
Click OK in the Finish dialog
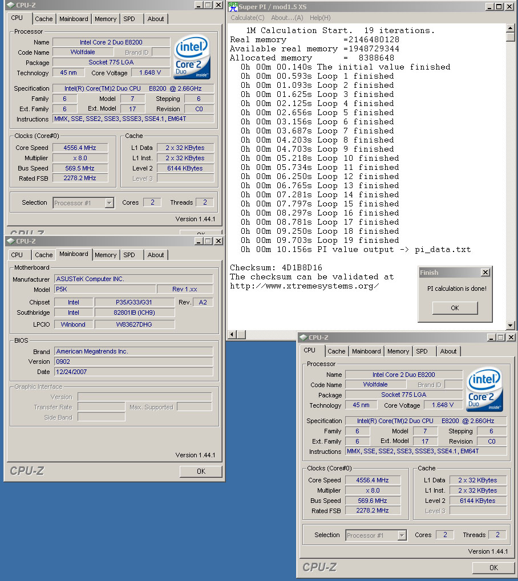tap(455, 308)
